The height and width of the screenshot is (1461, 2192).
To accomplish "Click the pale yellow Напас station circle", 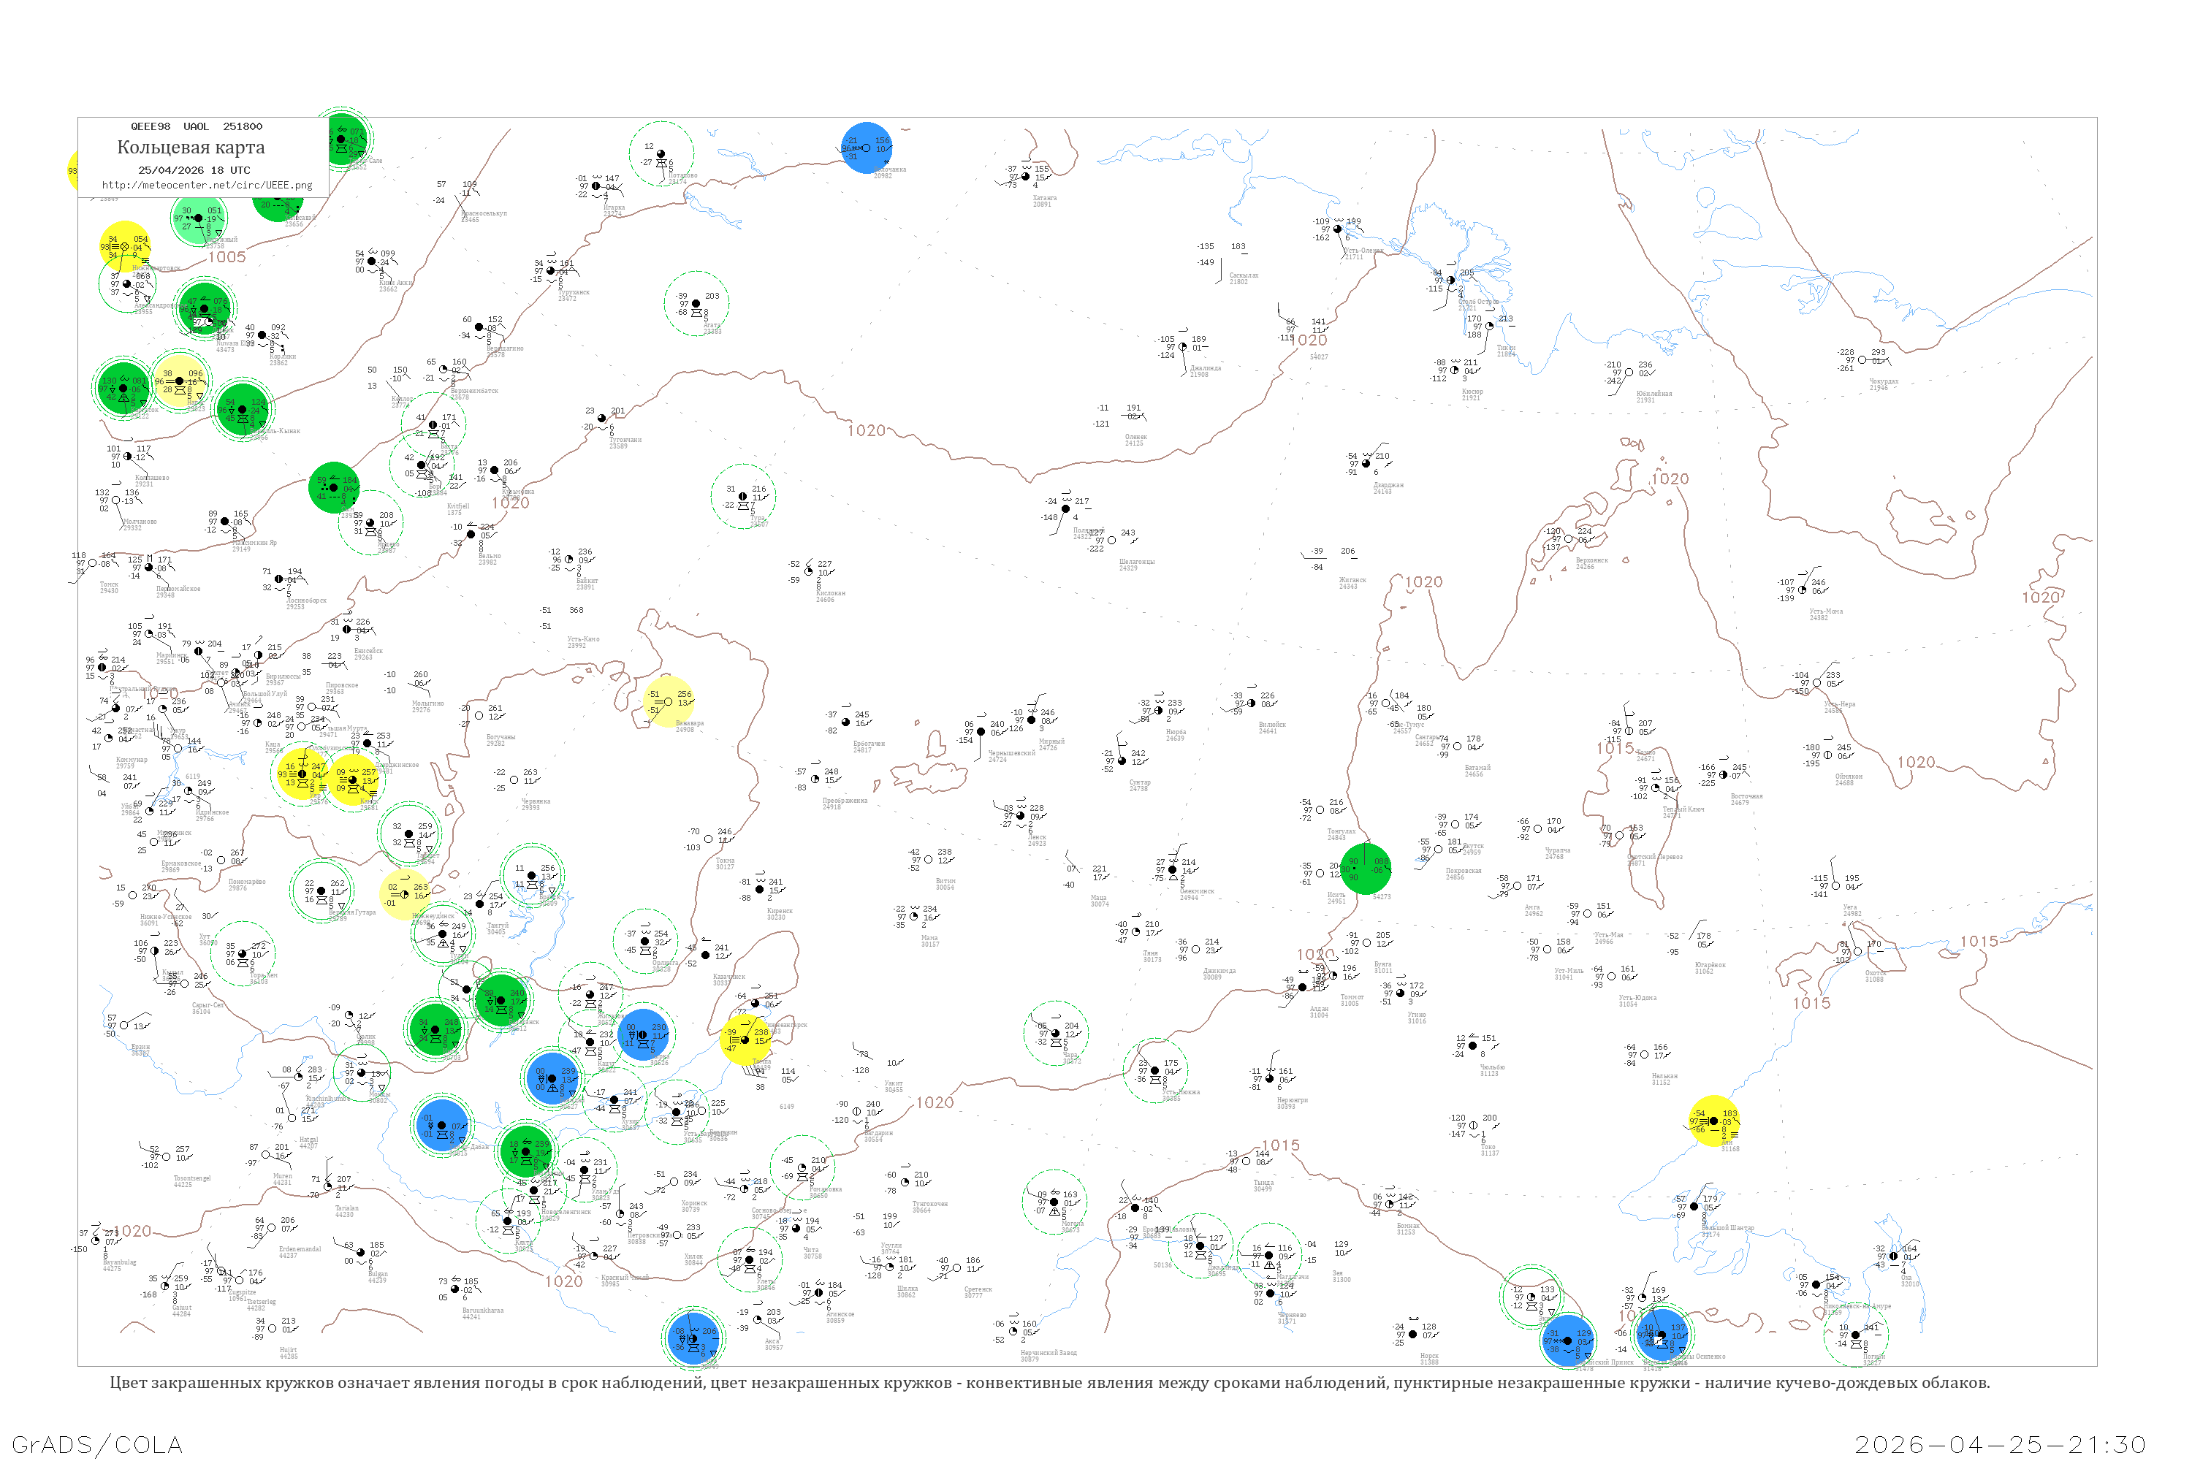I will pyautogui.click(x=180, y=381).
